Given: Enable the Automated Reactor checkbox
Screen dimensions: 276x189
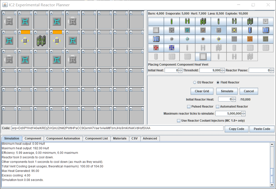Looking at the screenshot, I should point(218,107).
